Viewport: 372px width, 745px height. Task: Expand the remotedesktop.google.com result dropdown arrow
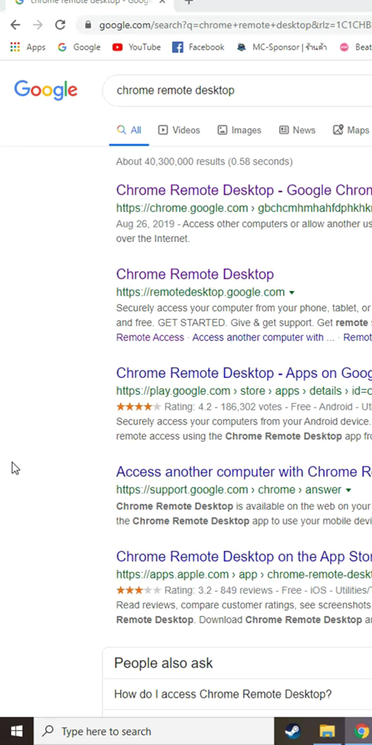click(x=292, y=293)
